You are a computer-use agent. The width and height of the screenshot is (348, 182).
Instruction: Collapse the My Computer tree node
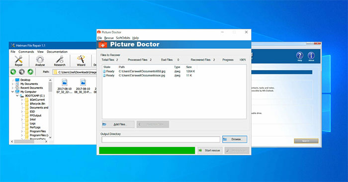[12, 91]
